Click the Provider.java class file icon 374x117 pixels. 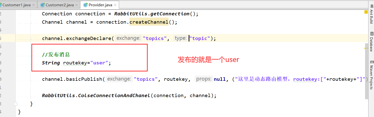click(86, 5)
